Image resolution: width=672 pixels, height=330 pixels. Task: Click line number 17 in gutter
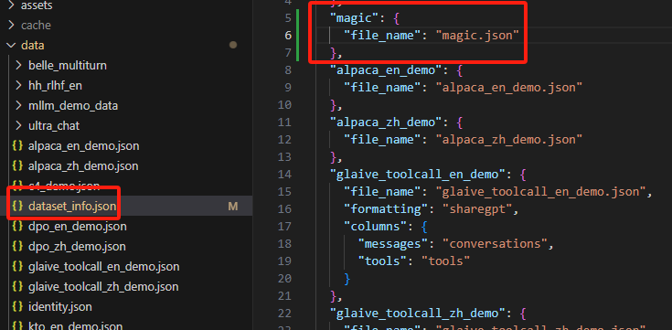pos(285,227)
